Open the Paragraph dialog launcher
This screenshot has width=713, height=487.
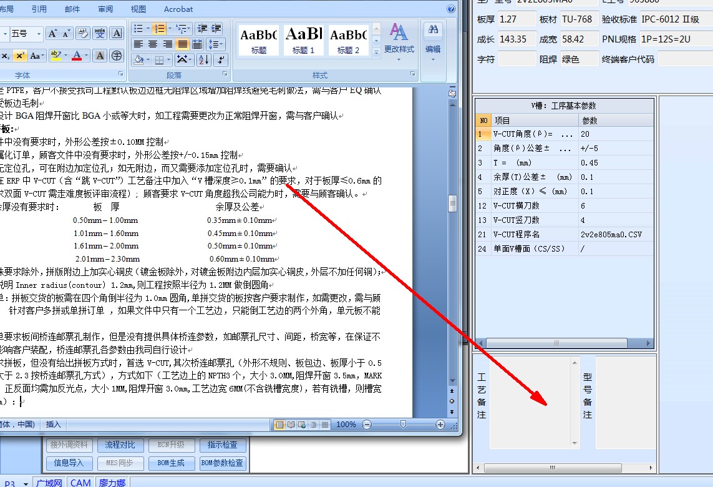(225, 74)
